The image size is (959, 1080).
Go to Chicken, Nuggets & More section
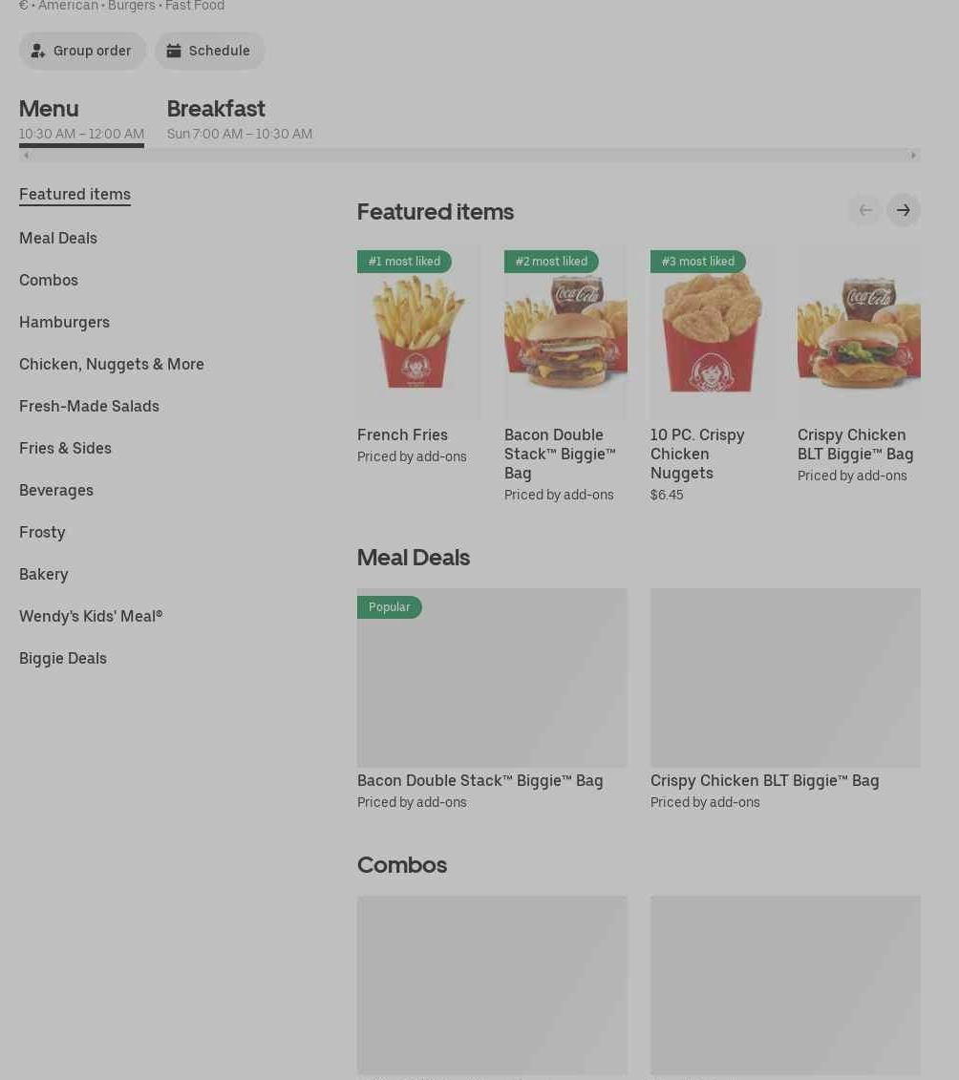[x=112, y=365]
